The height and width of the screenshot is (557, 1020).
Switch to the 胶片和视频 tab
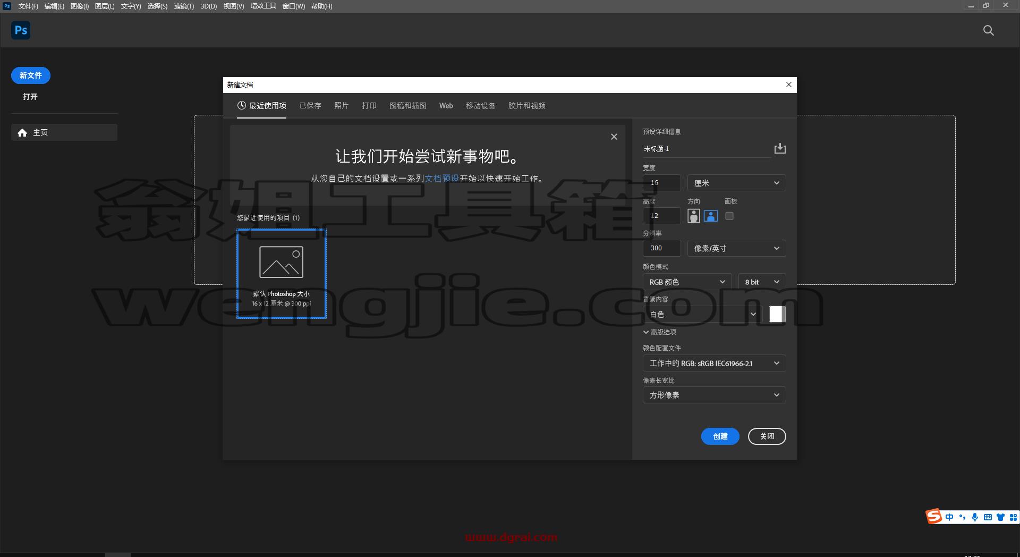point(527,106)
